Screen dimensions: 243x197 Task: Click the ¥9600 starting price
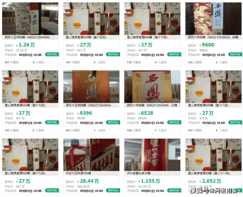[207, 45]
